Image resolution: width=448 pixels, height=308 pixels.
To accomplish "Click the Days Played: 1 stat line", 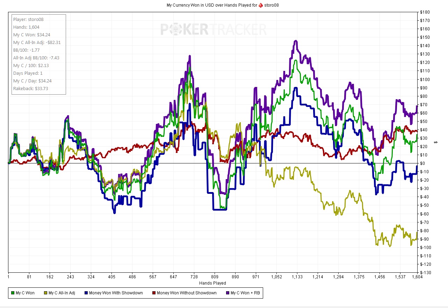I will 28,73.
